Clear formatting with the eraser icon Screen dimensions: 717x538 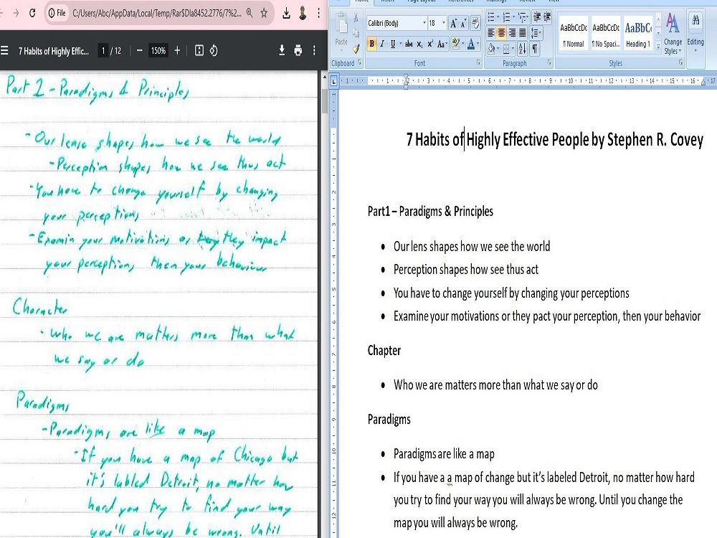coord(475,22)
